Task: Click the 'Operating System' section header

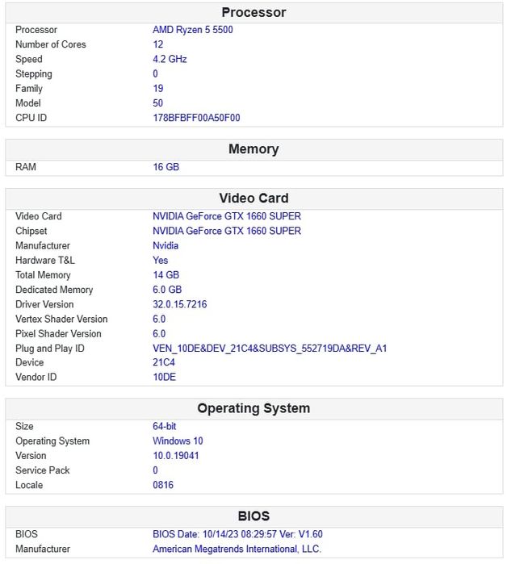Action: click(x=253, y=408)
